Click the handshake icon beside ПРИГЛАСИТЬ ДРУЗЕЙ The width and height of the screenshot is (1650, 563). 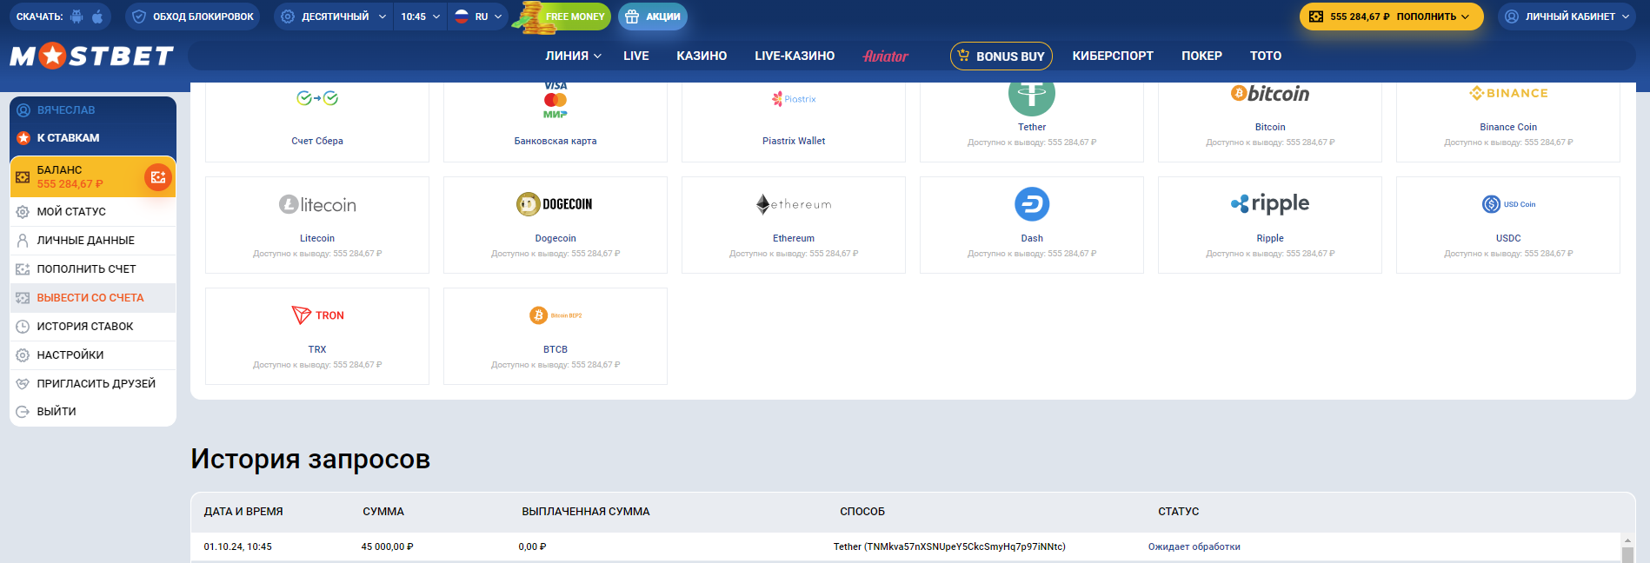(23, 384)
